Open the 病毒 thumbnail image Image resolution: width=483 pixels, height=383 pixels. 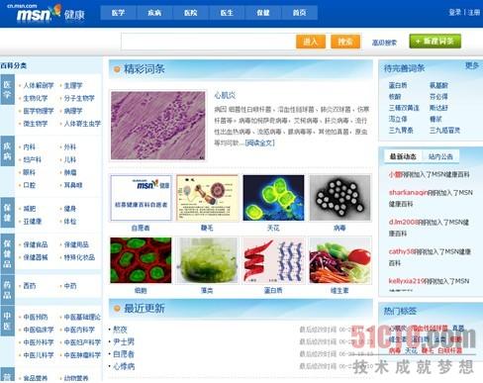339,198
